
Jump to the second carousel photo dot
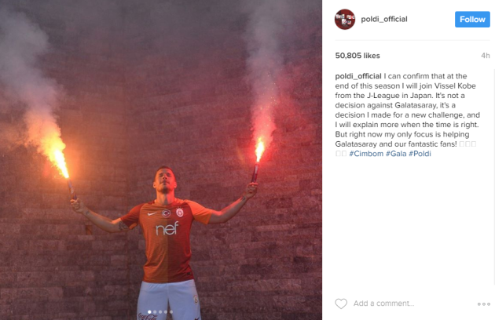(x=155, y=312)
